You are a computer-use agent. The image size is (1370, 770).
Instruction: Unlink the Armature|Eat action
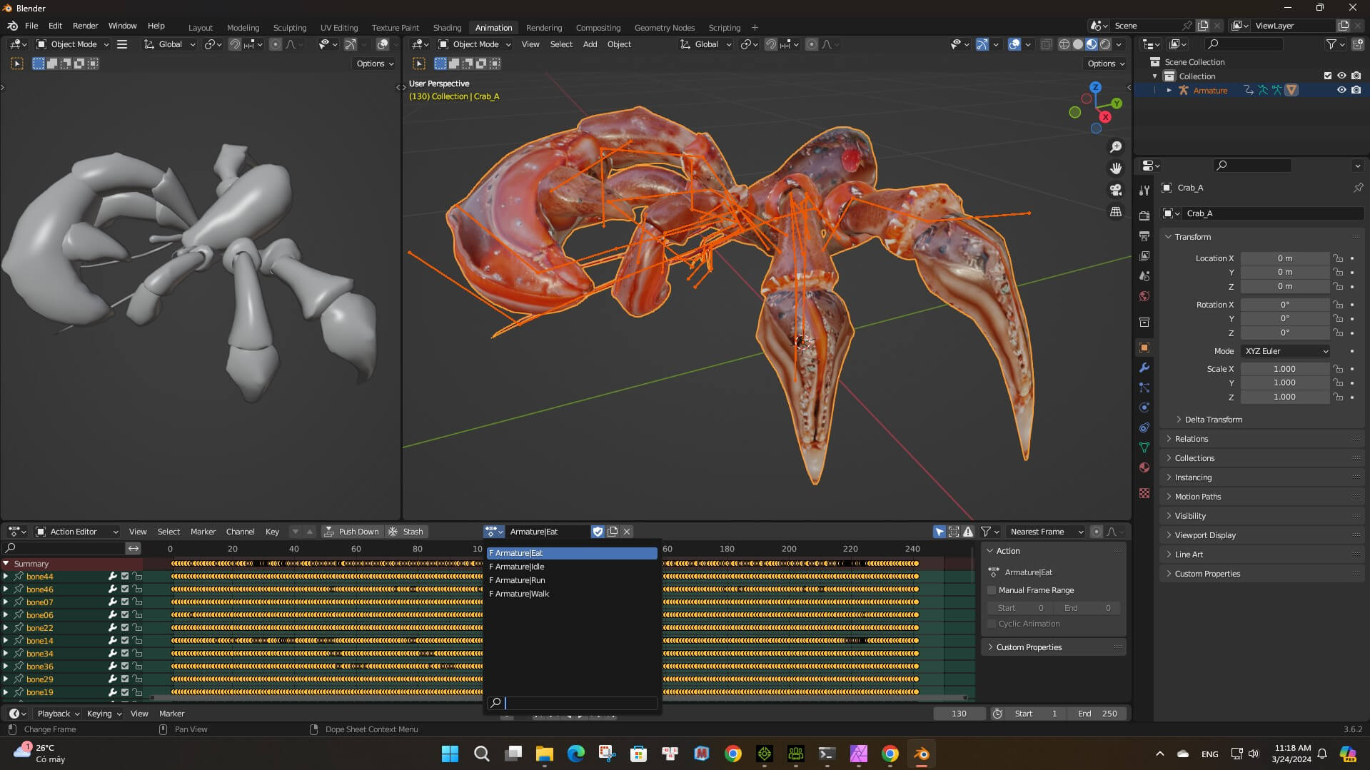[x=627, y=532]
